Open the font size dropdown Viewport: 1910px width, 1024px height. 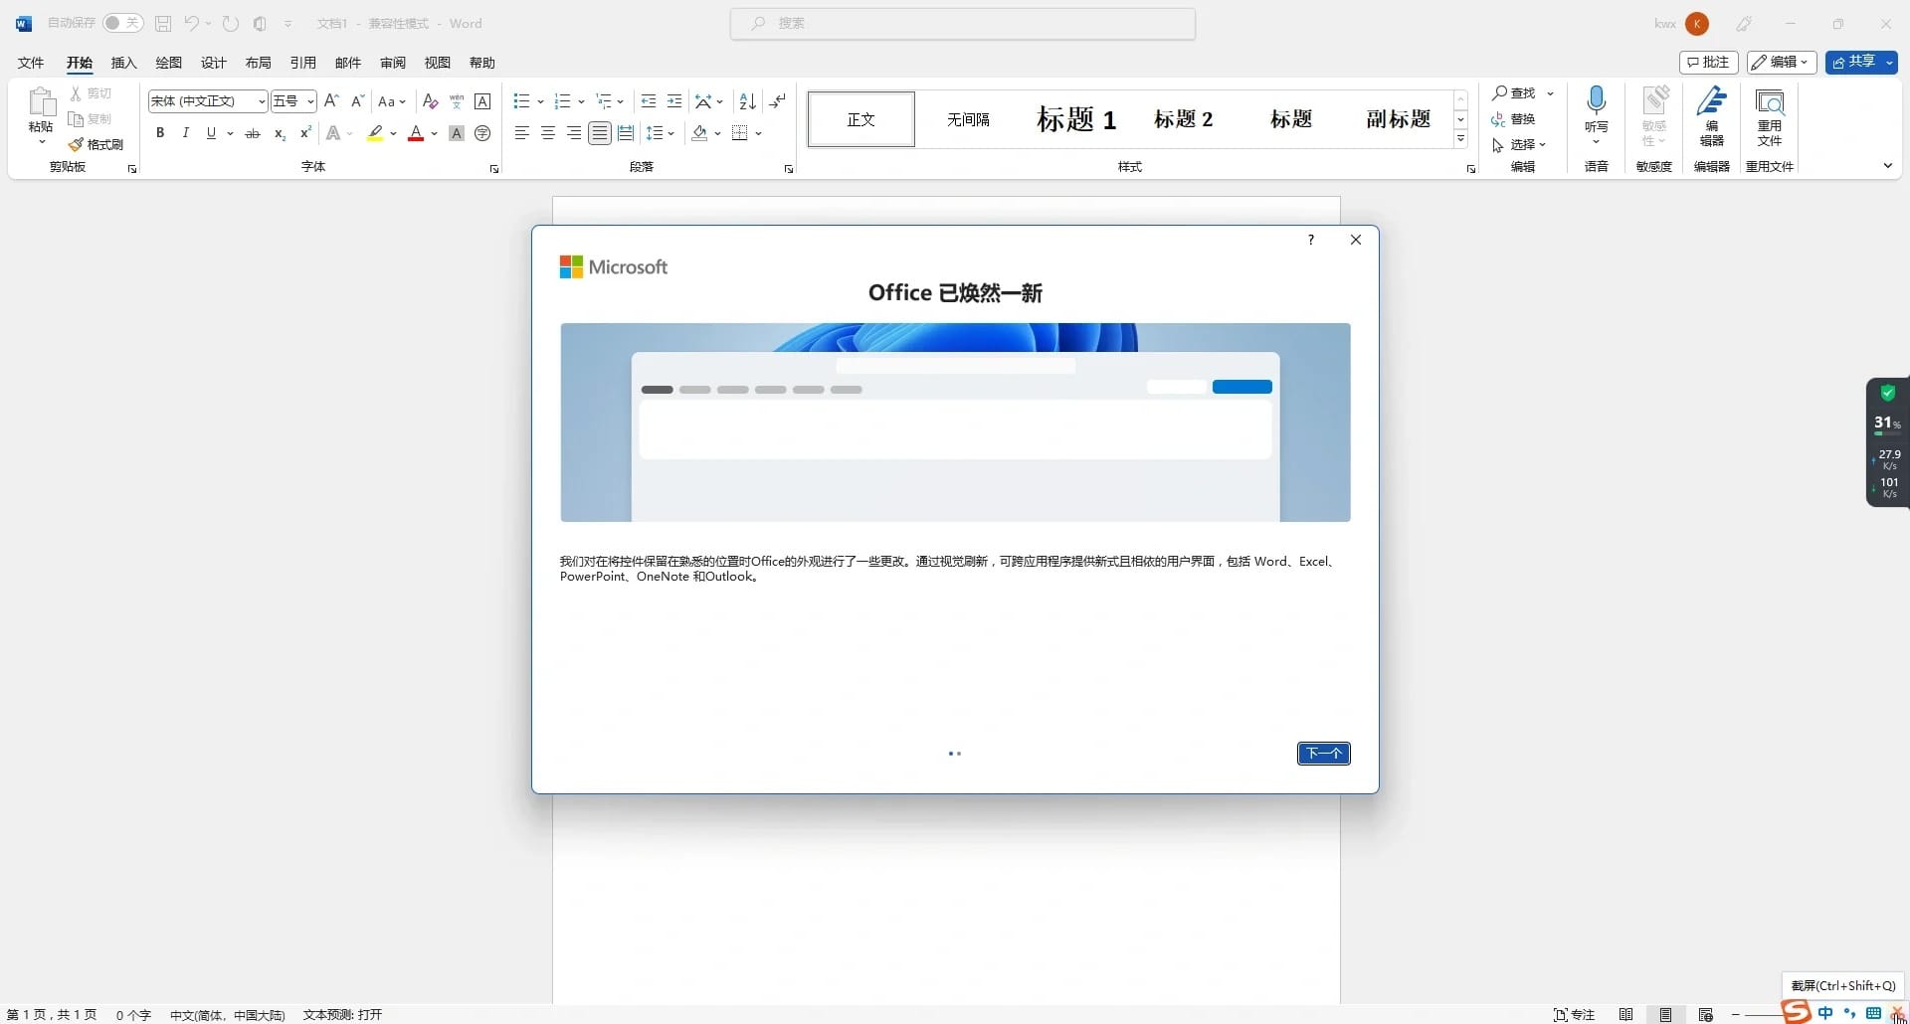(x=310, y=101)
